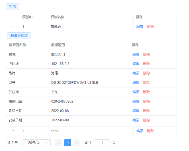Select the 2022-03-09 value cell
Viewport: 189px width, 151px height.
(89, 120)
